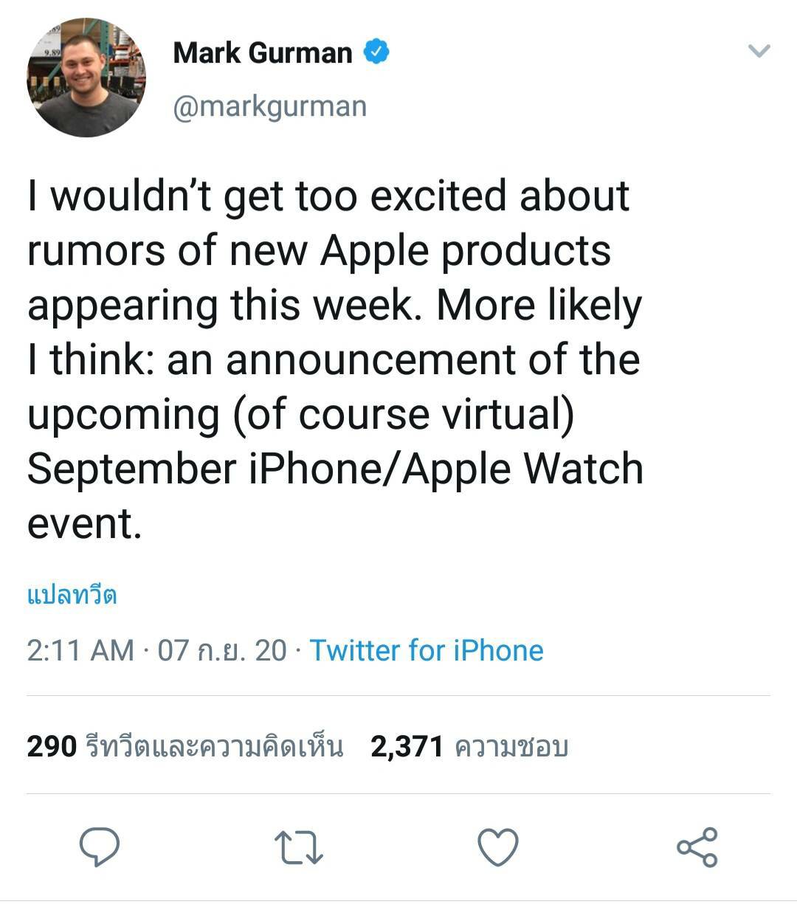The image size is (797, 907).
Task: Click the text "rumors of new Apple products"
Action: point(319,251)
